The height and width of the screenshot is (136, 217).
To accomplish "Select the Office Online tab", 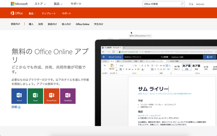I will tap(82, 24).
